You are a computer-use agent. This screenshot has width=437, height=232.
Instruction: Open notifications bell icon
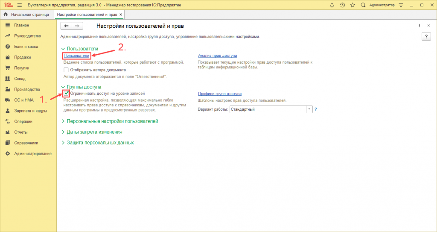(x=332, y=5)
